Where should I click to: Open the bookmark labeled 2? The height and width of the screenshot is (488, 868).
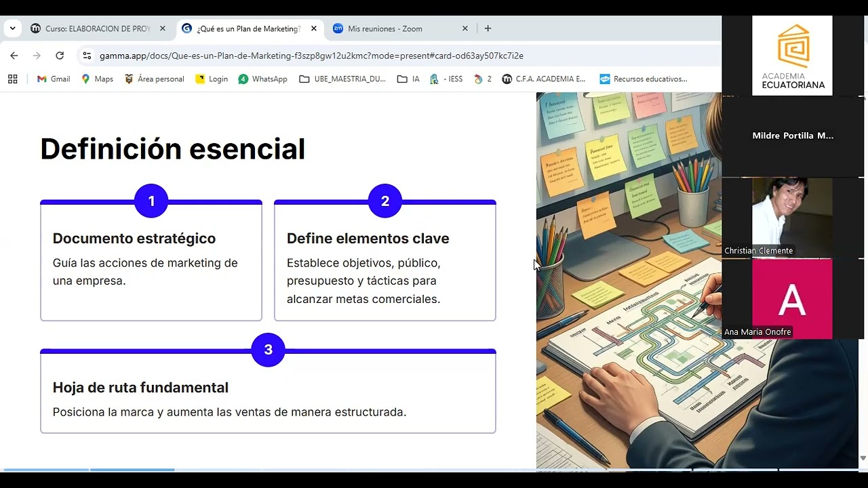pos(483,79)
